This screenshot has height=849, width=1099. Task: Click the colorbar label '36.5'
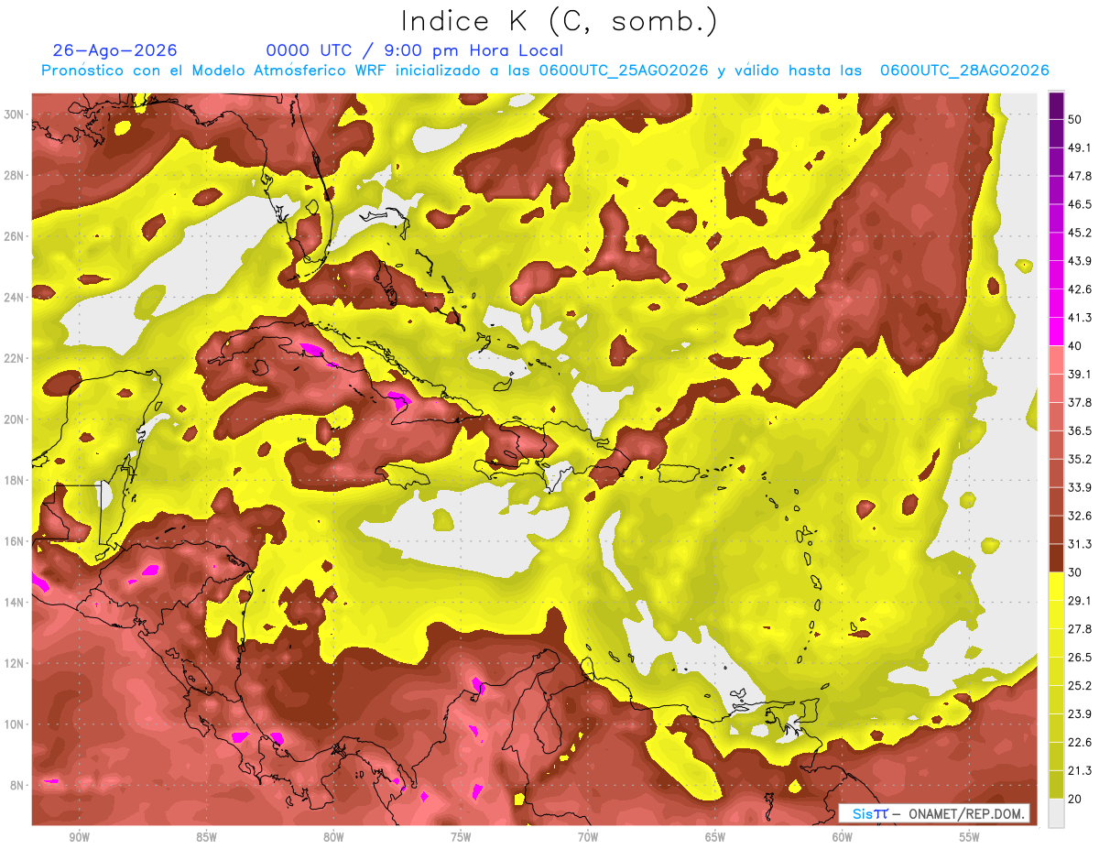pyautogui.click(x=1080, y=430)
